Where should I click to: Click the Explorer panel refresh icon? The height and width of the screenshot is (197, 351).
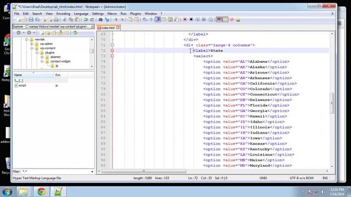[75, 33]
